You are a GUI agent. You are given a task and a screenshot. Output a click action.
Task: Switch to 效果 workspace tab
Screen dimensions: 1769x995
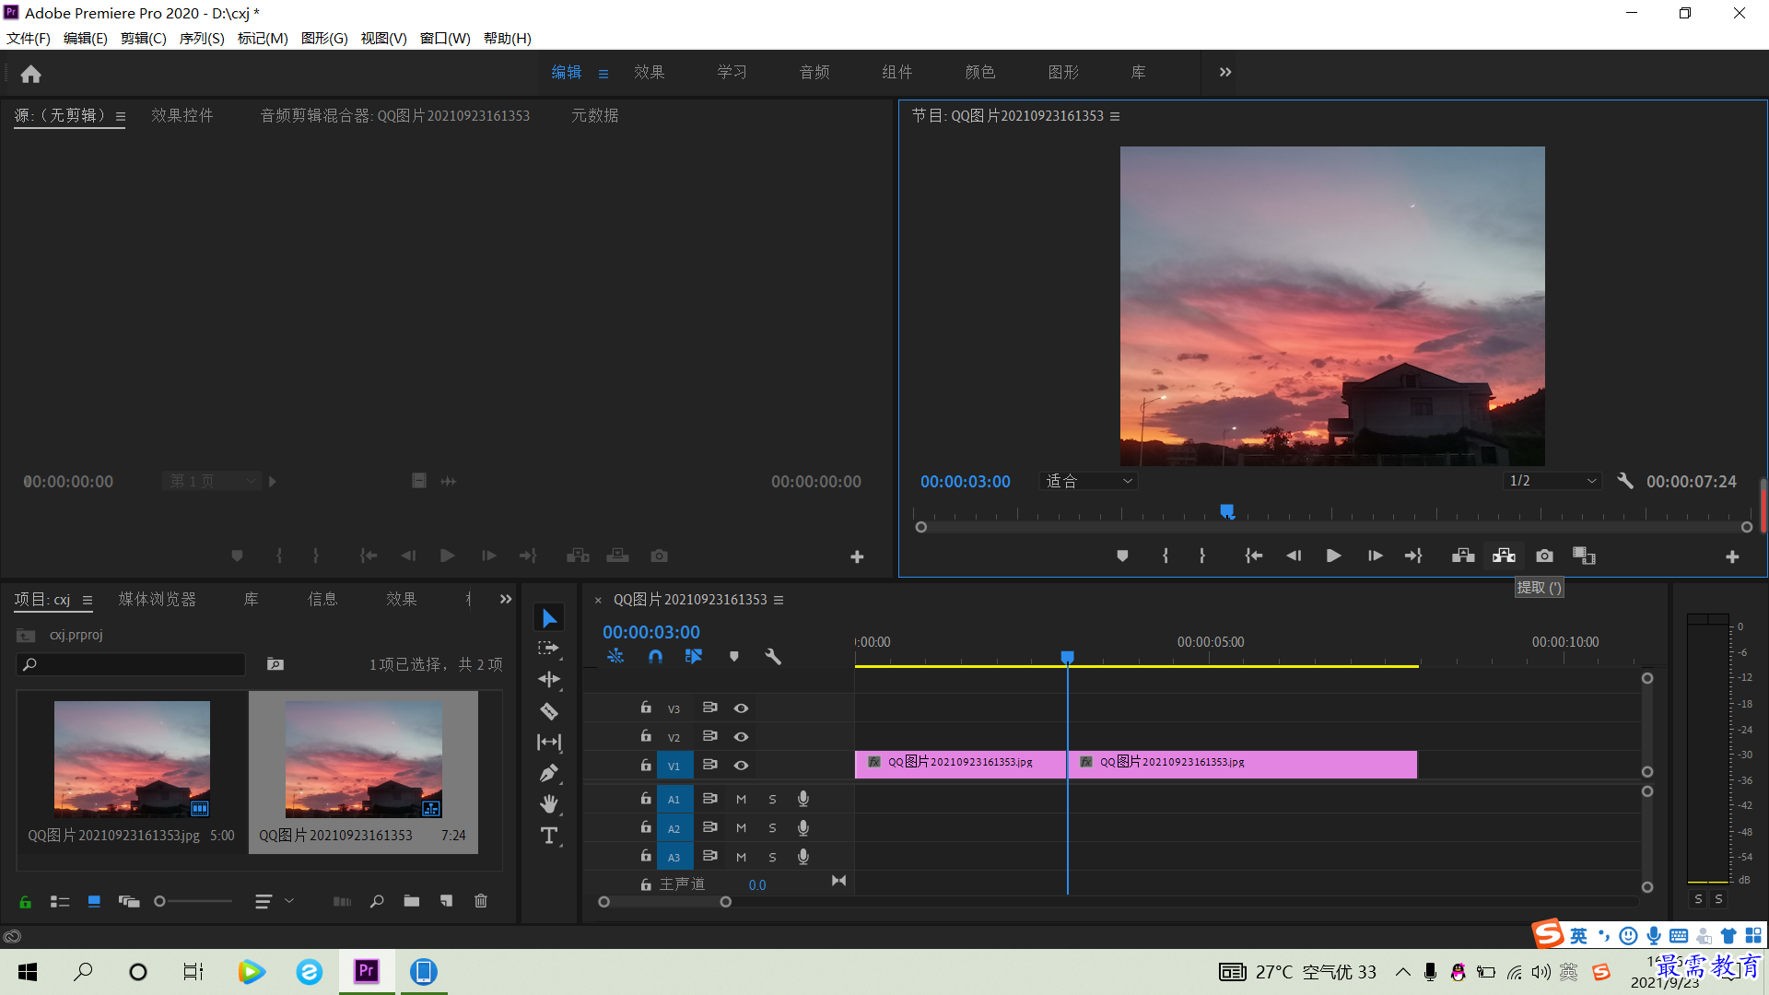pyautogui.click(x=650, y=72)
